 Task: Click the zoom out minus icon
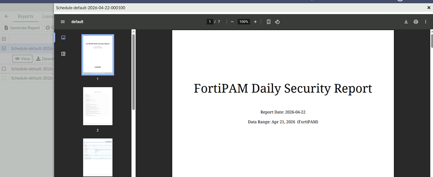click(232, 22)
